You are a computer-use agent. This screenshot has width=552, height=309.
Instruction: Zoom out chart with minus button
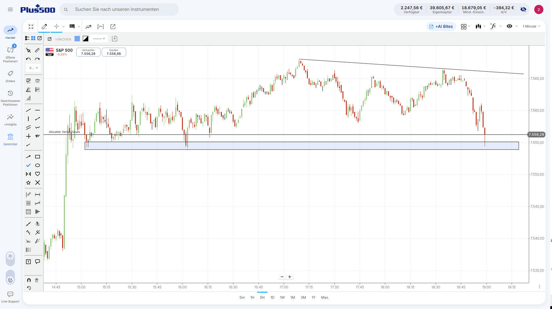pyautogui.click(x=282, y=277)
